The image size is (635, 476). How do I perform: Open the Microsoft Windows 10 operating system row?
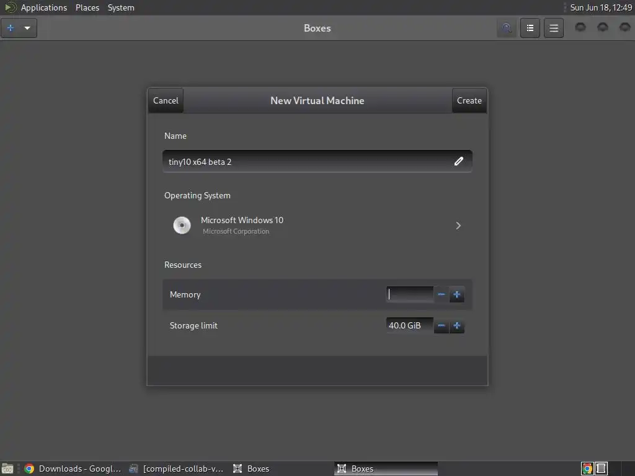[x=317, y=226]
